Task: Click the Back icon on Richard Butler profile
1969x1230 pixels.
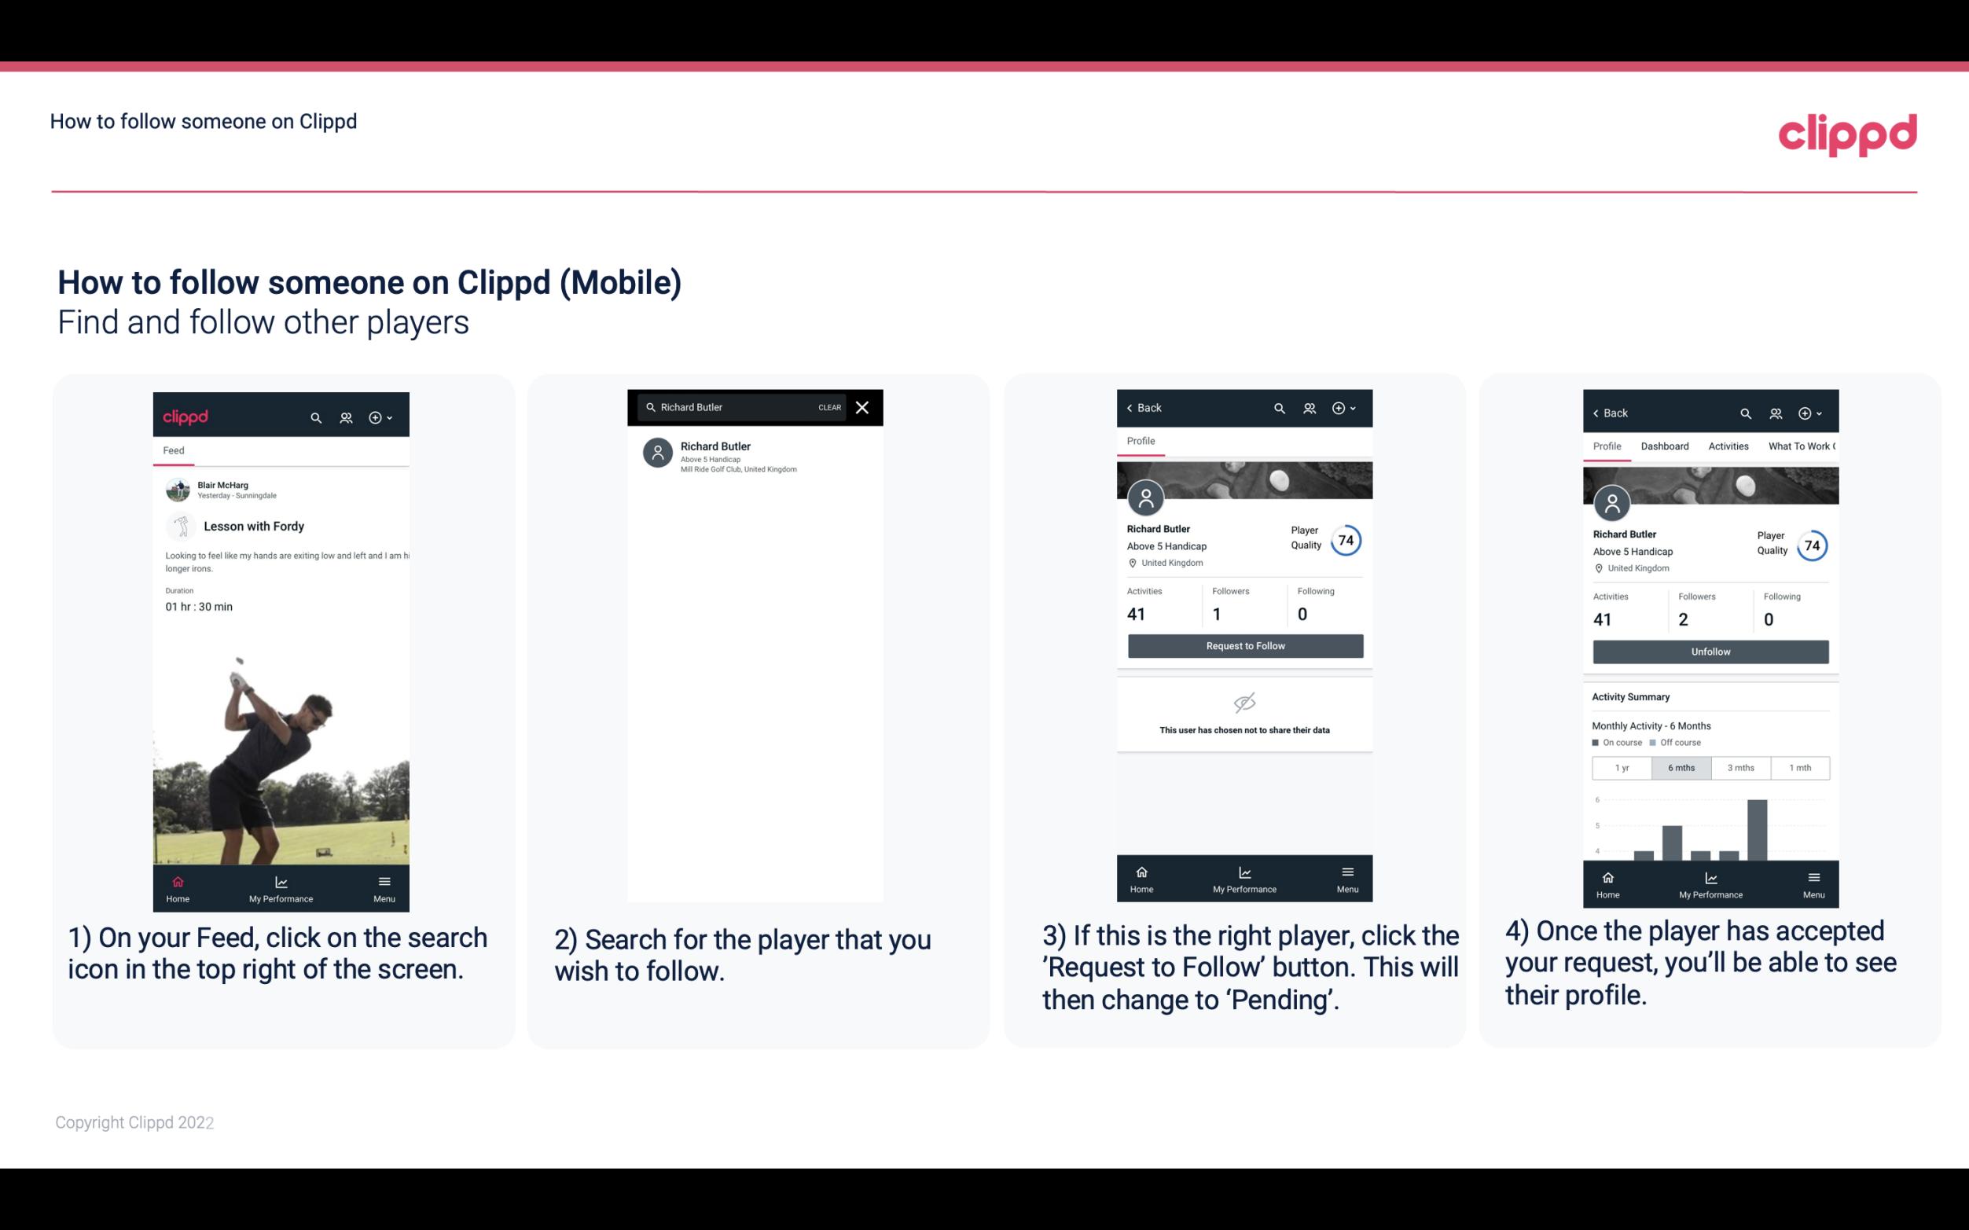Action: pyautogui.click(x=1133, y=406)
